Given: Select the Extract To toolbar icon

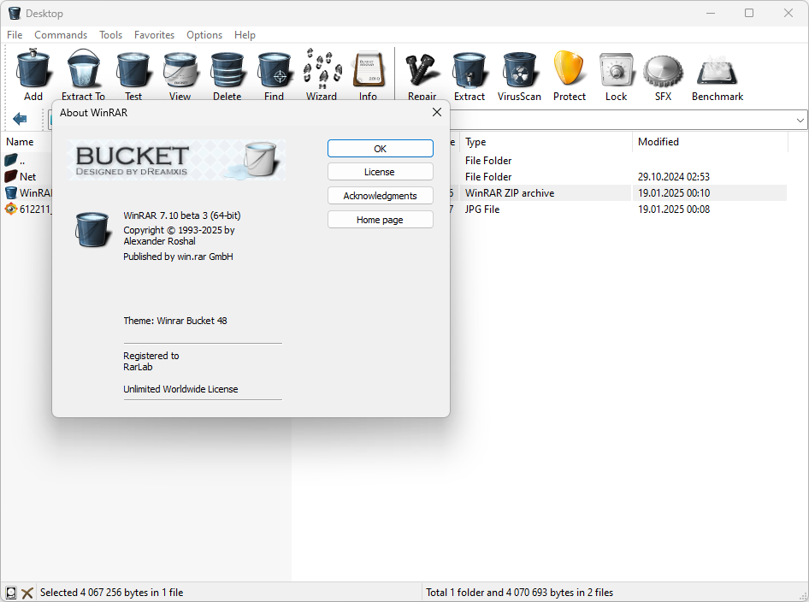Looking at the screenshot, I should (x=83, y=68).
